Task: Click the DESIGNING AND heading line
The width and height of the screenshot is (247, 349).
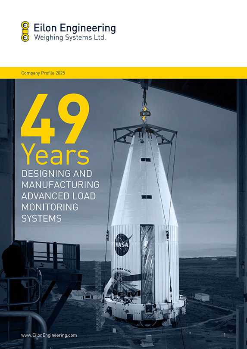Action: click(57, 174)
